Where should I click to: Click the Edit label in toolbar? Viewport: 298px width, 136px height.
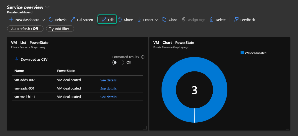click(111, 20)
